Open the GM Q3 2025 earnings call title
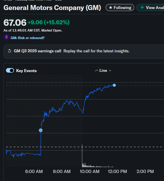The height and width of the screenshot is (181, 164). [37, 51]
